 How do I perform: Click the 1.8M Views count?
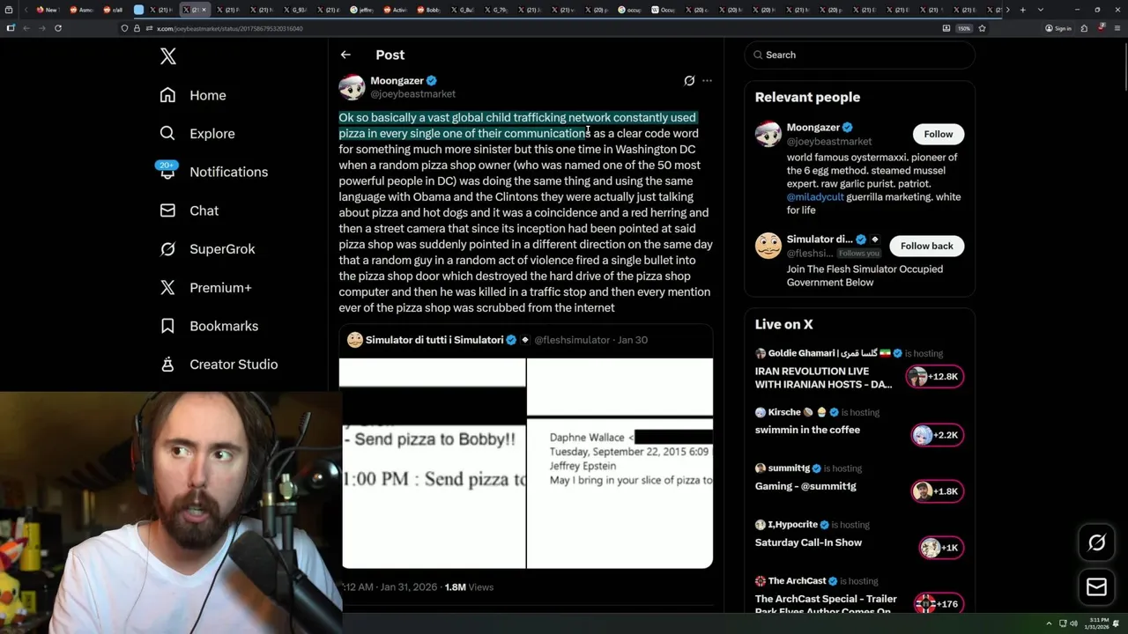pyautogui.click(x=469, y=586)
